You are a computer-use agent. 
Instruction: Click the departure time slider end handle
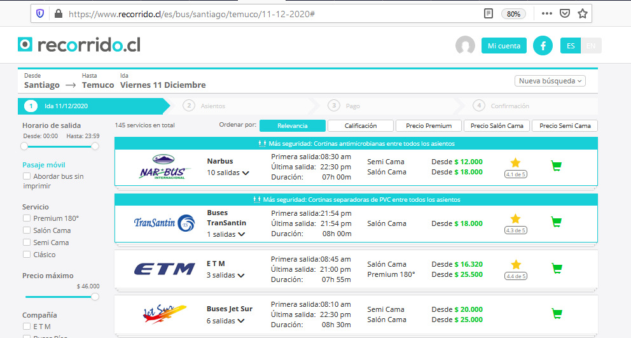pos(95,146)
